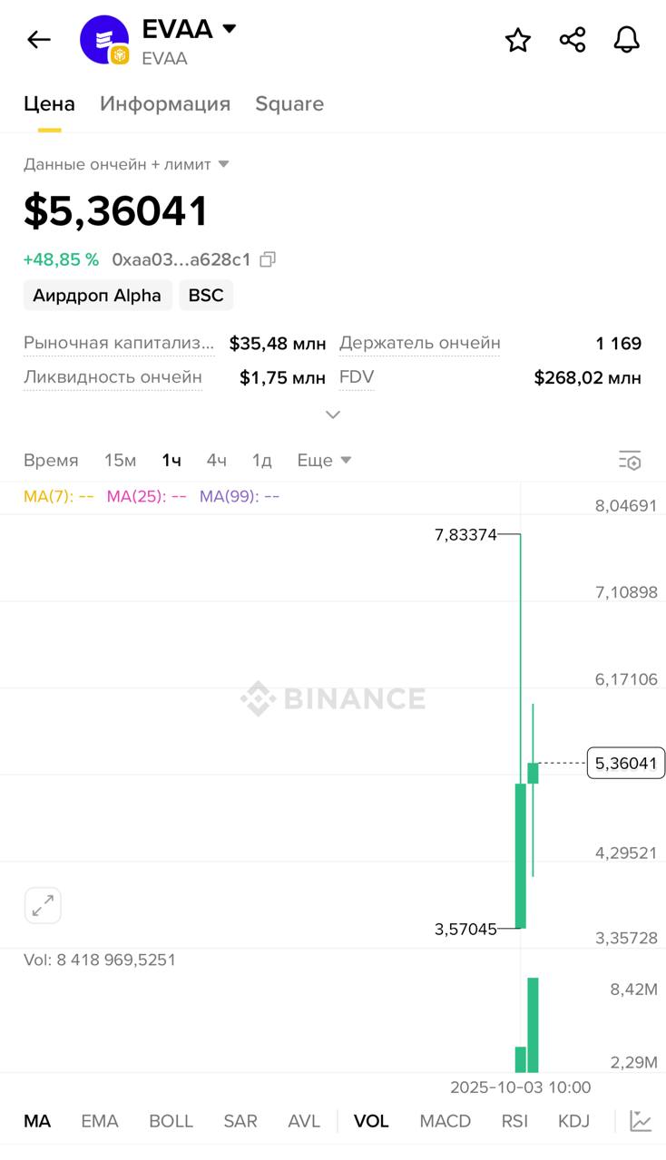
Task: Switch to the Информация tab
Action: (x=165, y=103)
